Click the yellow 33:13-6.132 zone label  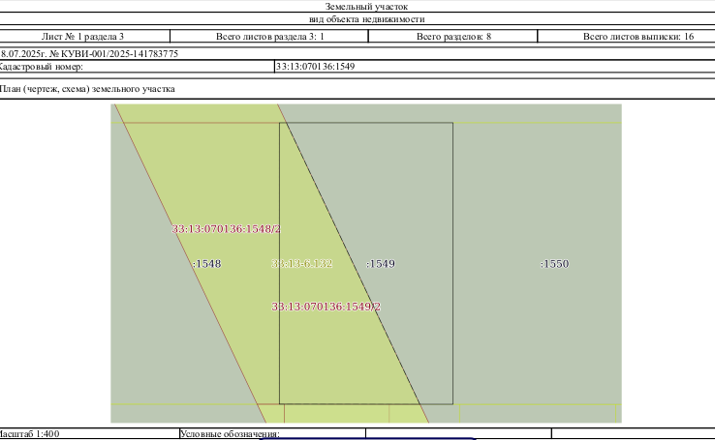point(302,264)
